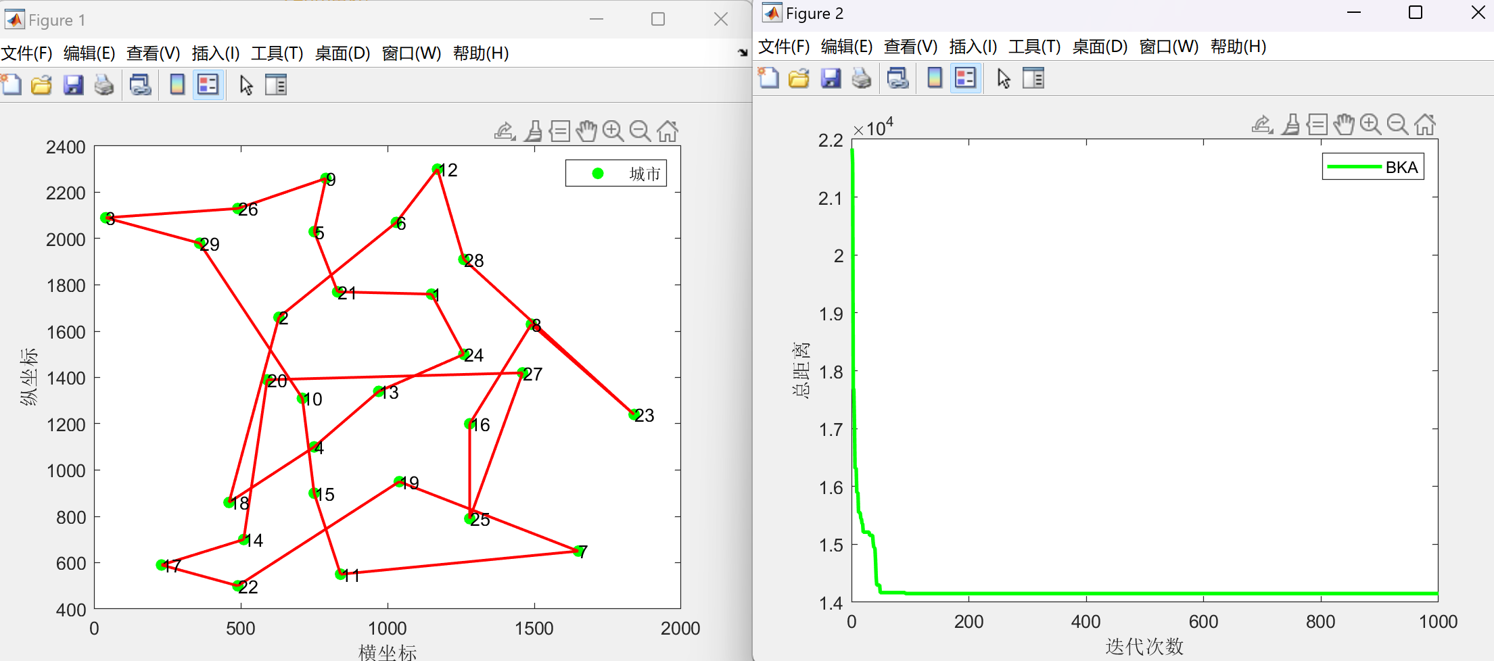Open 帮助(H) menu in Figure 2
This screenshot has width=1494, height=661.
[x=1238, y=47]
